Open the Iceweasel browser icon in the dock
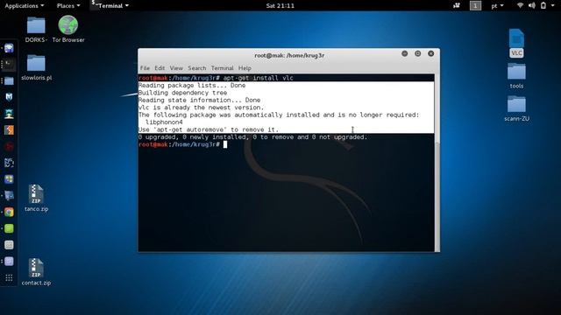The image size is (561, 315). [x=9, y=48]
